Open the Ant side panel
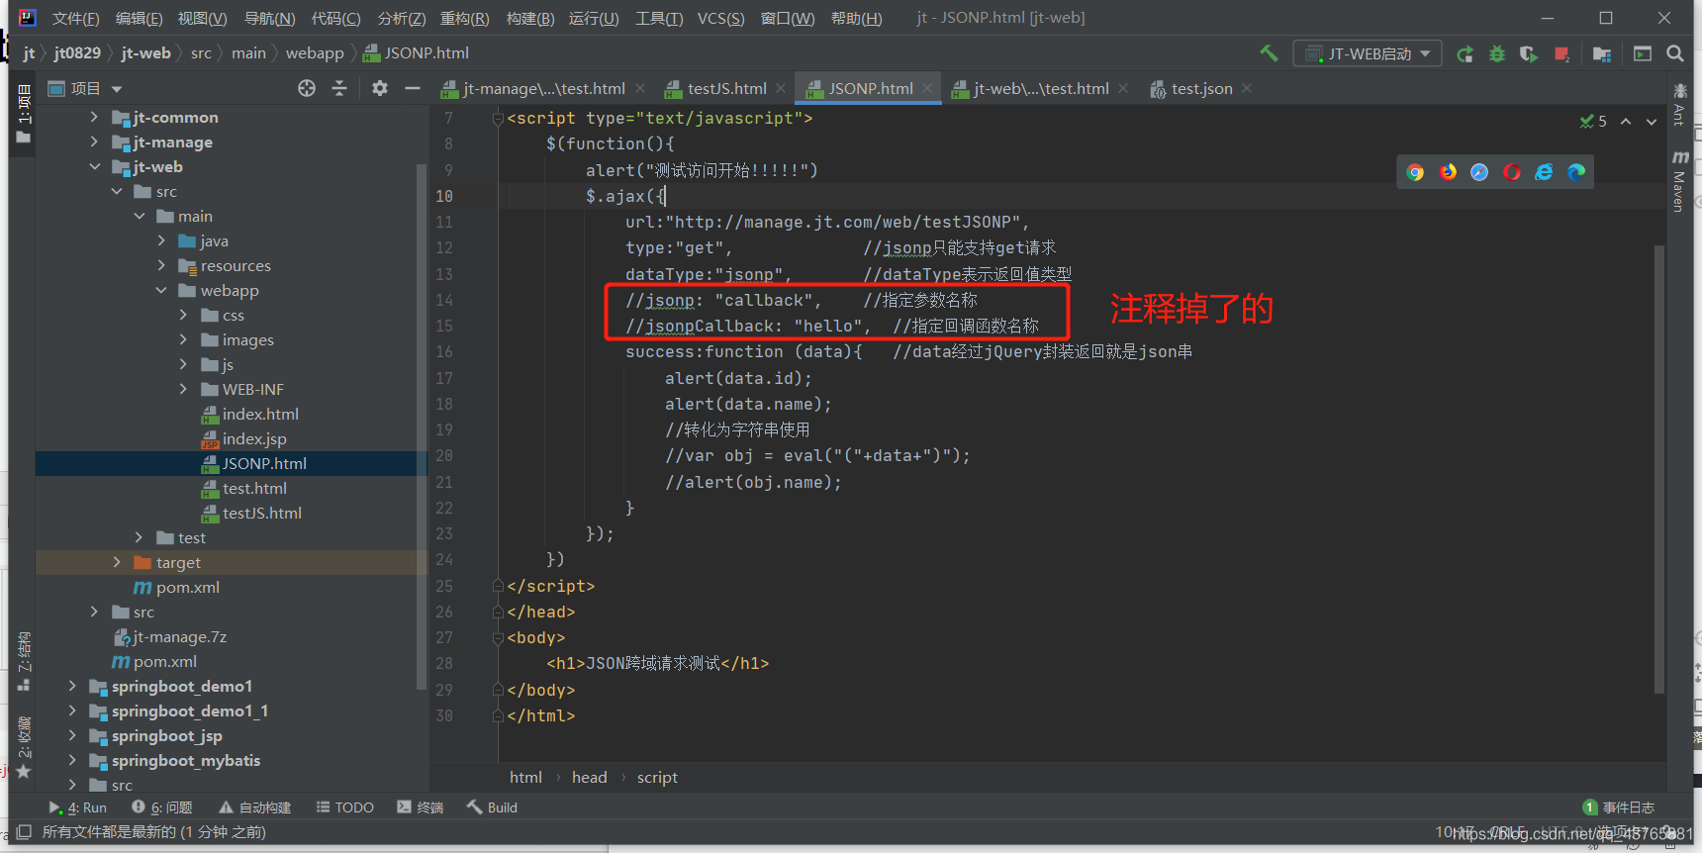 [1679, 105]
